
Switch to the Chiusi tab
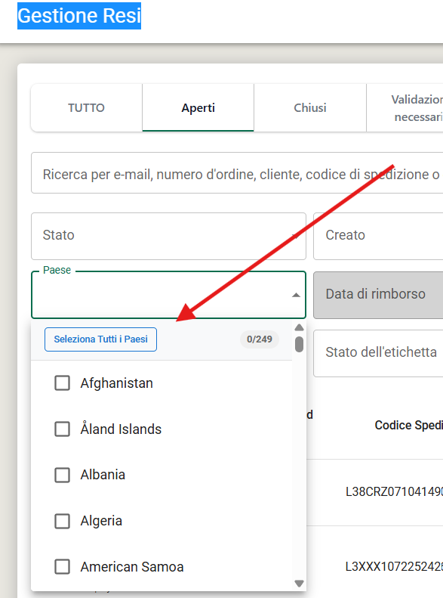310,108
